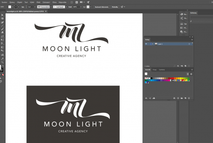
Task: Select the Gradient tool
Action: [2, 47]
